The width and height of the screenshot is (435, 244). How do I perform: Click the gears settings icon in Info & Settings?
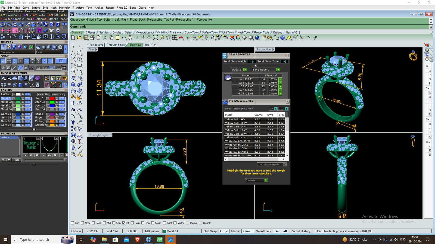coord(4,78)
